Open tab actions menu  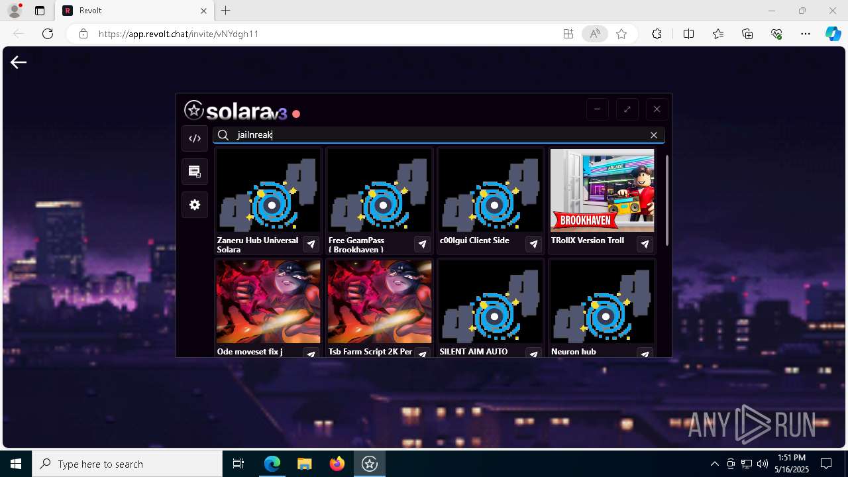[40, 11]
